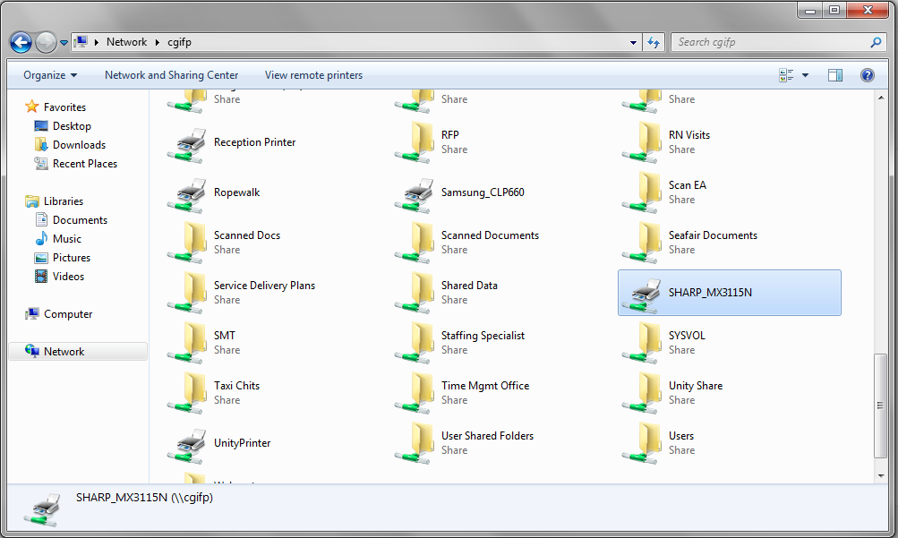Open the address bar history dropdown
898x538 pixels.
[x=633, y=42]
